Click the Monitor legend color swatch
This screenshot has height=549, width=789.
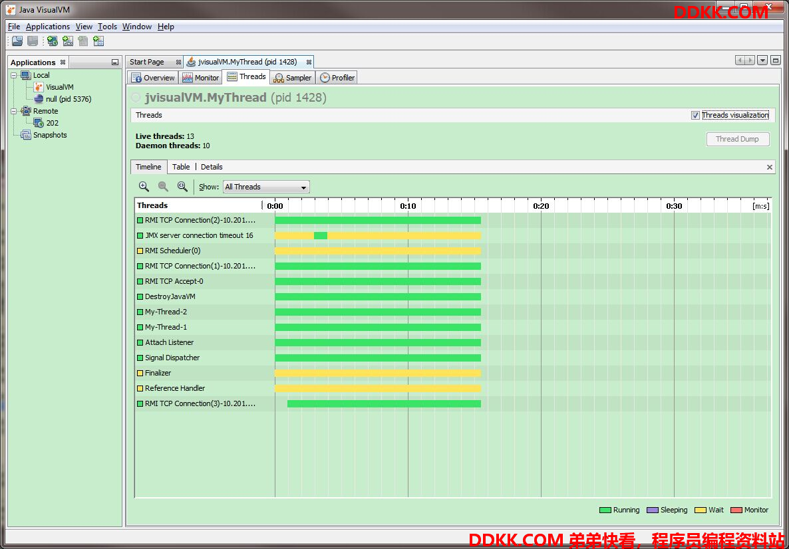pos(736,510)
